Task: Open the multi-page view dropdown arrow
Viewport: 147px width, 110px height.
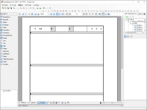Action: [64, 14]
